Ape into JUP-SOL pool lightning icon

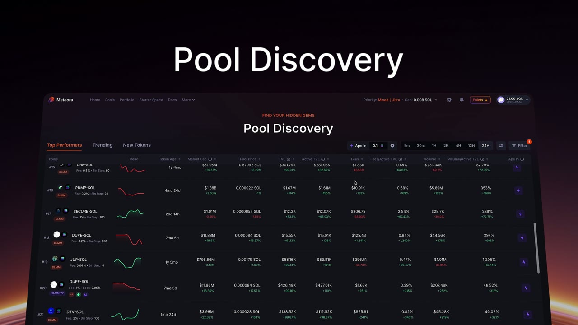524,262
